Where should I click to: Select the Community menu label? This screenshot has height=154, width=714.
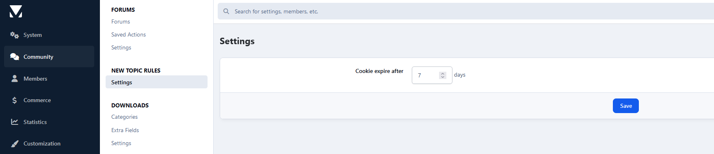tap(38, 57)
